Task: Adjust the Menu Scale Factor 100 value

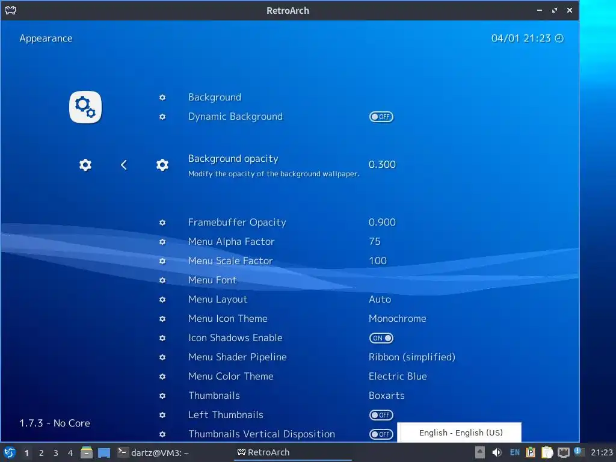Action: click(x=378, y=261)
